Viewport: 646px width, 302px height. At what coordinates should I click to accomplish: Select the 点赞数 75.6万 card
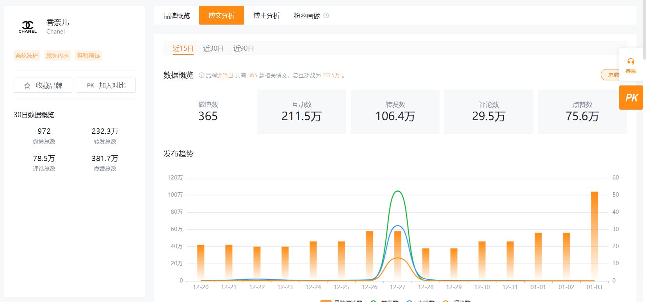click(582, 112)
